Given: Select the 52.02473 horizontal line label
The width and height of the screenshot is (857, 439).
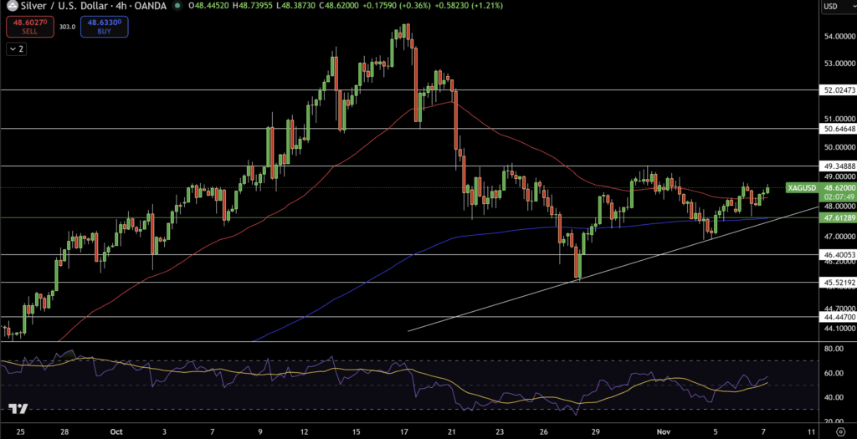Looking at the screenshot, I should point(837,89).
